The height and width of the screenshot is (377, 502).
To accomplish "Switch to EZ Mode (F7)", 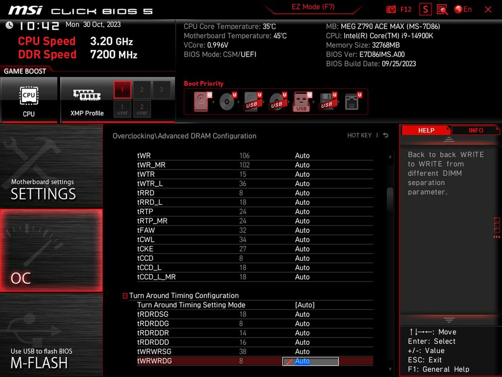I will coord(313,7).
